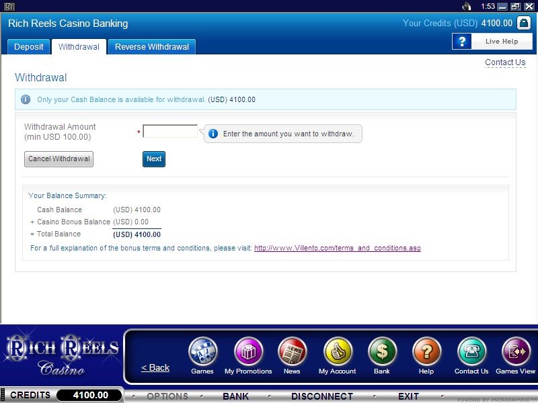Open My Account thumbs-up icon
This screenshot has height=403, width=538.
click(338, 351)
